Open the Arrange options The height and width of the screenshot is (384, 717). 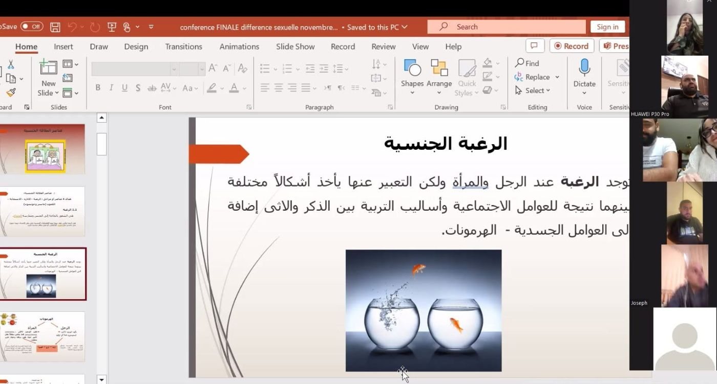pos(439,77)
